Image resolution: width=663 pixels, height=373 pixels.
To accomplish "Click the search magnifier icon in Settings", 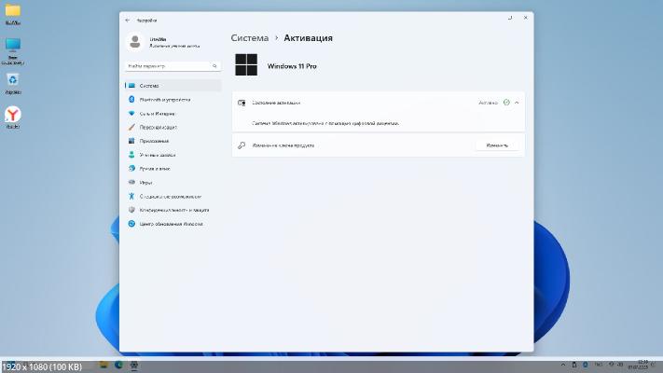I will click(x=214, y=66).
